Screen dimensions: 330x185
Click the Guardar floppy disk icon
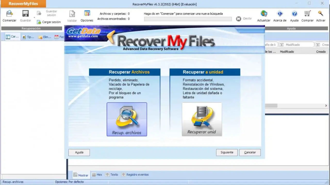[x=25, y=14]
